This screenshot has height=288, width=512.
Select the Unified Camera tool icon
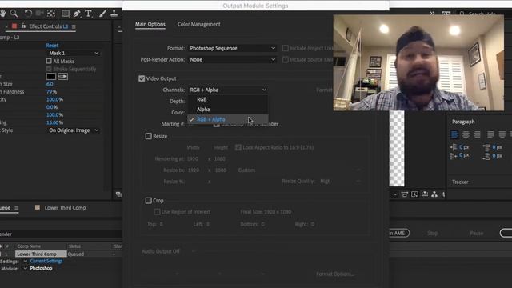tap(39, 14)
